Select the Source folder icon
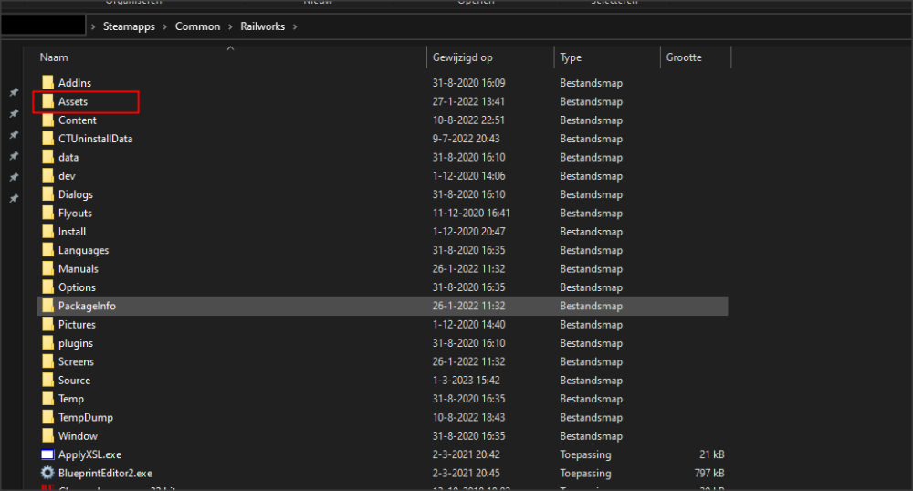 point(47,381)
